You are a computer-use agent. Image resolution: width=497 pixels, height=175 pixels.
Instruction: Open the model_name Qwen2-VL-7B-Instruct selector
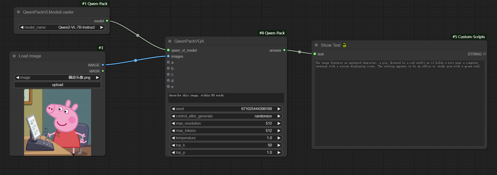pos(62,27)
